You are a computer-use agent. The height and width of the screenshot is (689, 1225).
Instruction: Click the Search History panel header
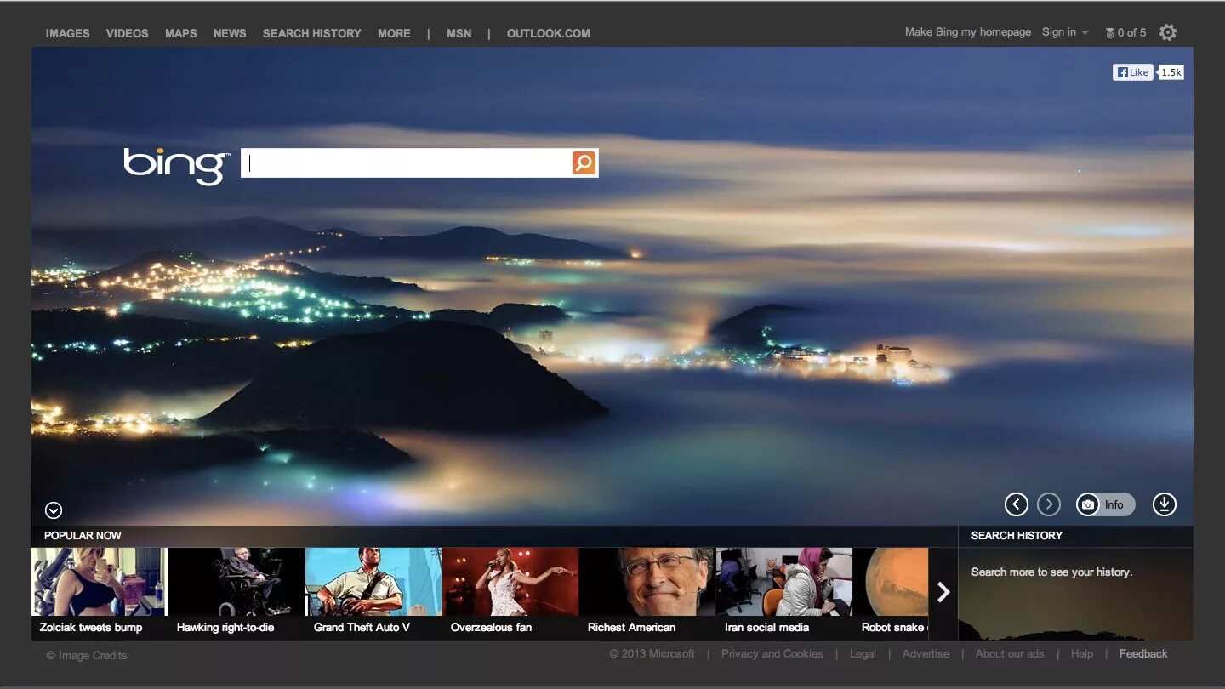(1017, 536)
